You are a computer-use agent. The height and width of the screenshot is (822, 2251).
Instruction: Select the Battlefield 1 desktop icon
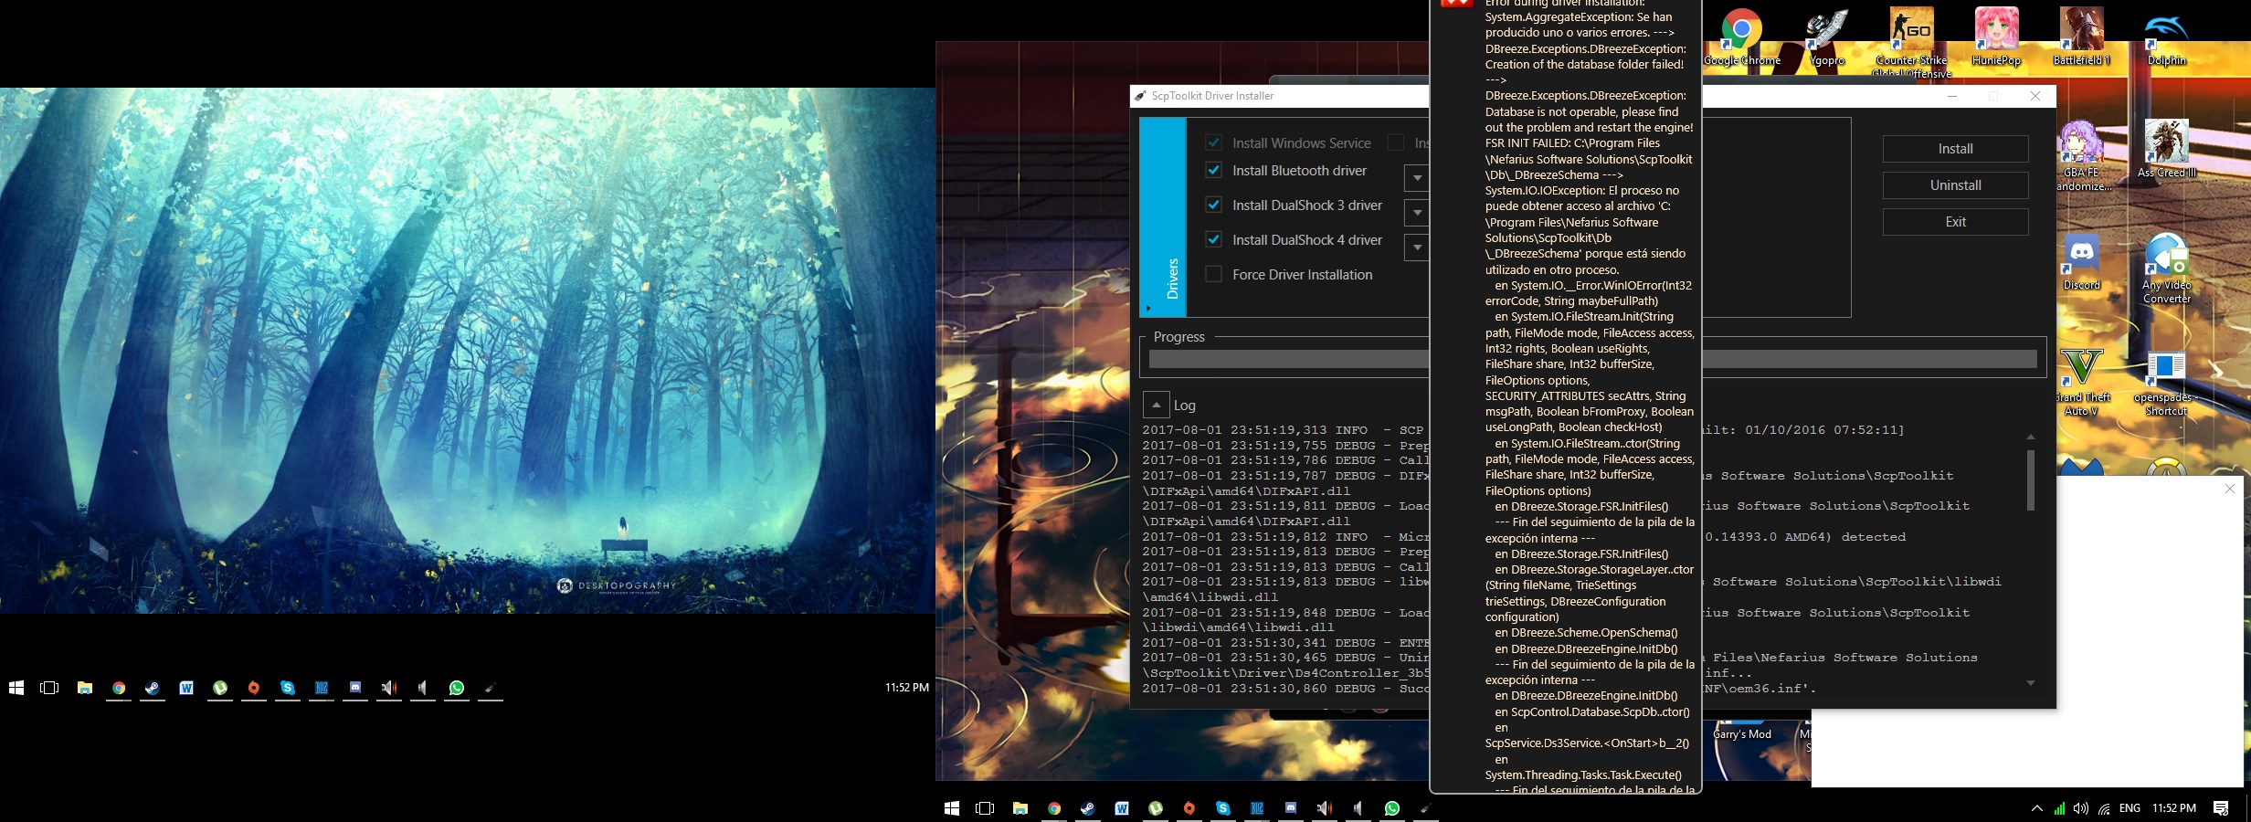pyautogui.click(x=2081, y=38)
